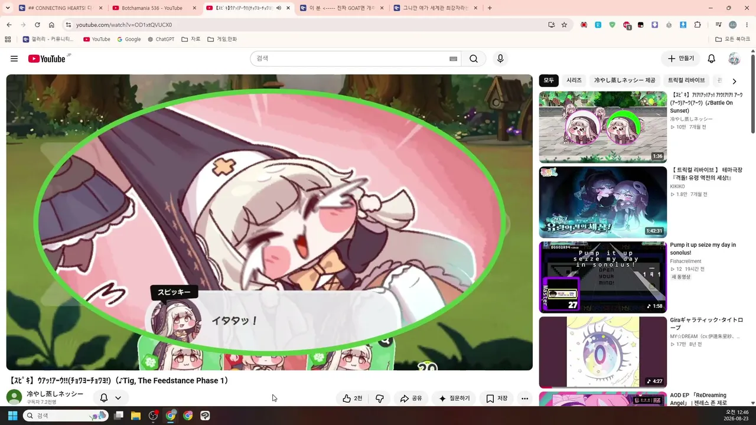756x425 pixels.
Task: Click the 공유 share button
Action: 411,398
